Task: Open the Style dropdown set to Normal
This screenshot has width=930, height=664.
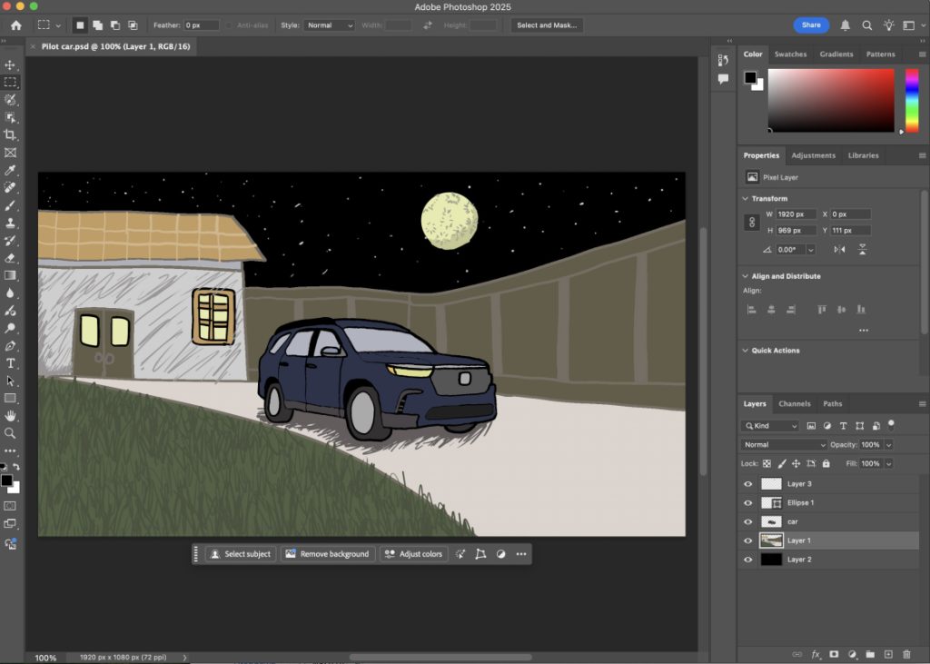Action: tap(330, 25)
